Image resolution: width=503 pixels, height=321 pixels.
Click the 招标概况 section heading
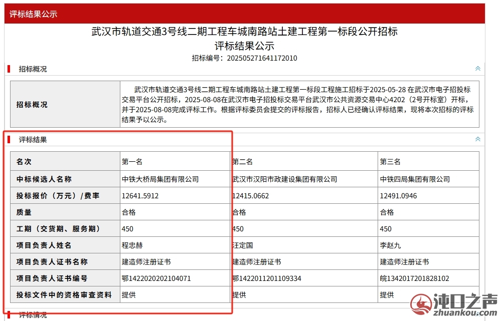click(33, 69)
